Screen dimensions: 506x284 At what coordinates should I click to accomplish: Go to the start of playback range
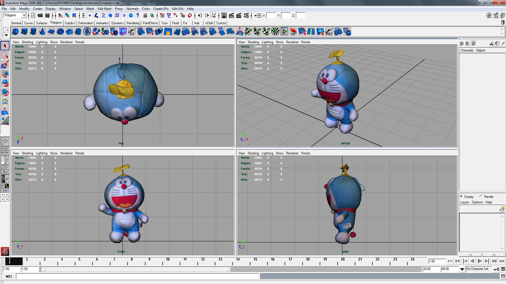[x=450, y=261]
